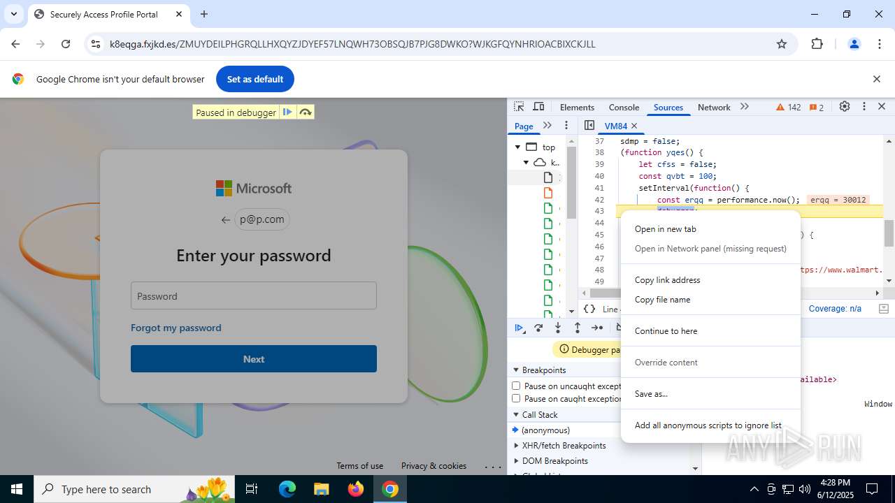The height and width of the screenshot is (503, 895).
Task: Open Chrome extensions puzzle icon
Action: tap(817, 44)
